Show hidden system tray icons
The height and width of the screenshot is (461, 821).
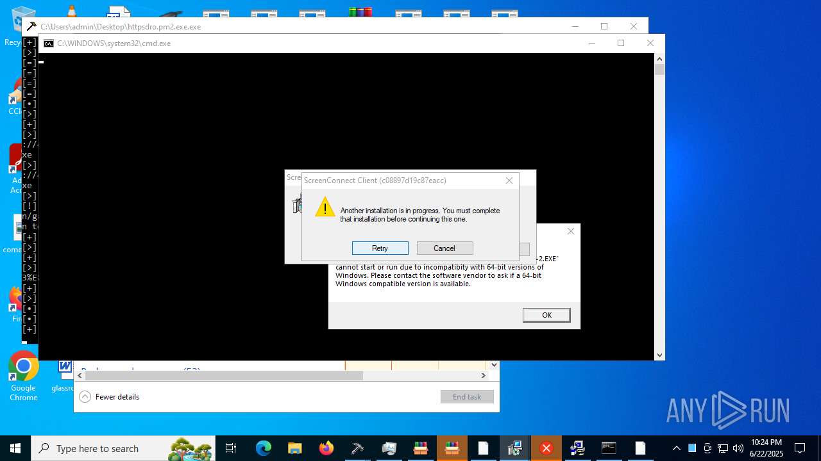coord(677,448)
